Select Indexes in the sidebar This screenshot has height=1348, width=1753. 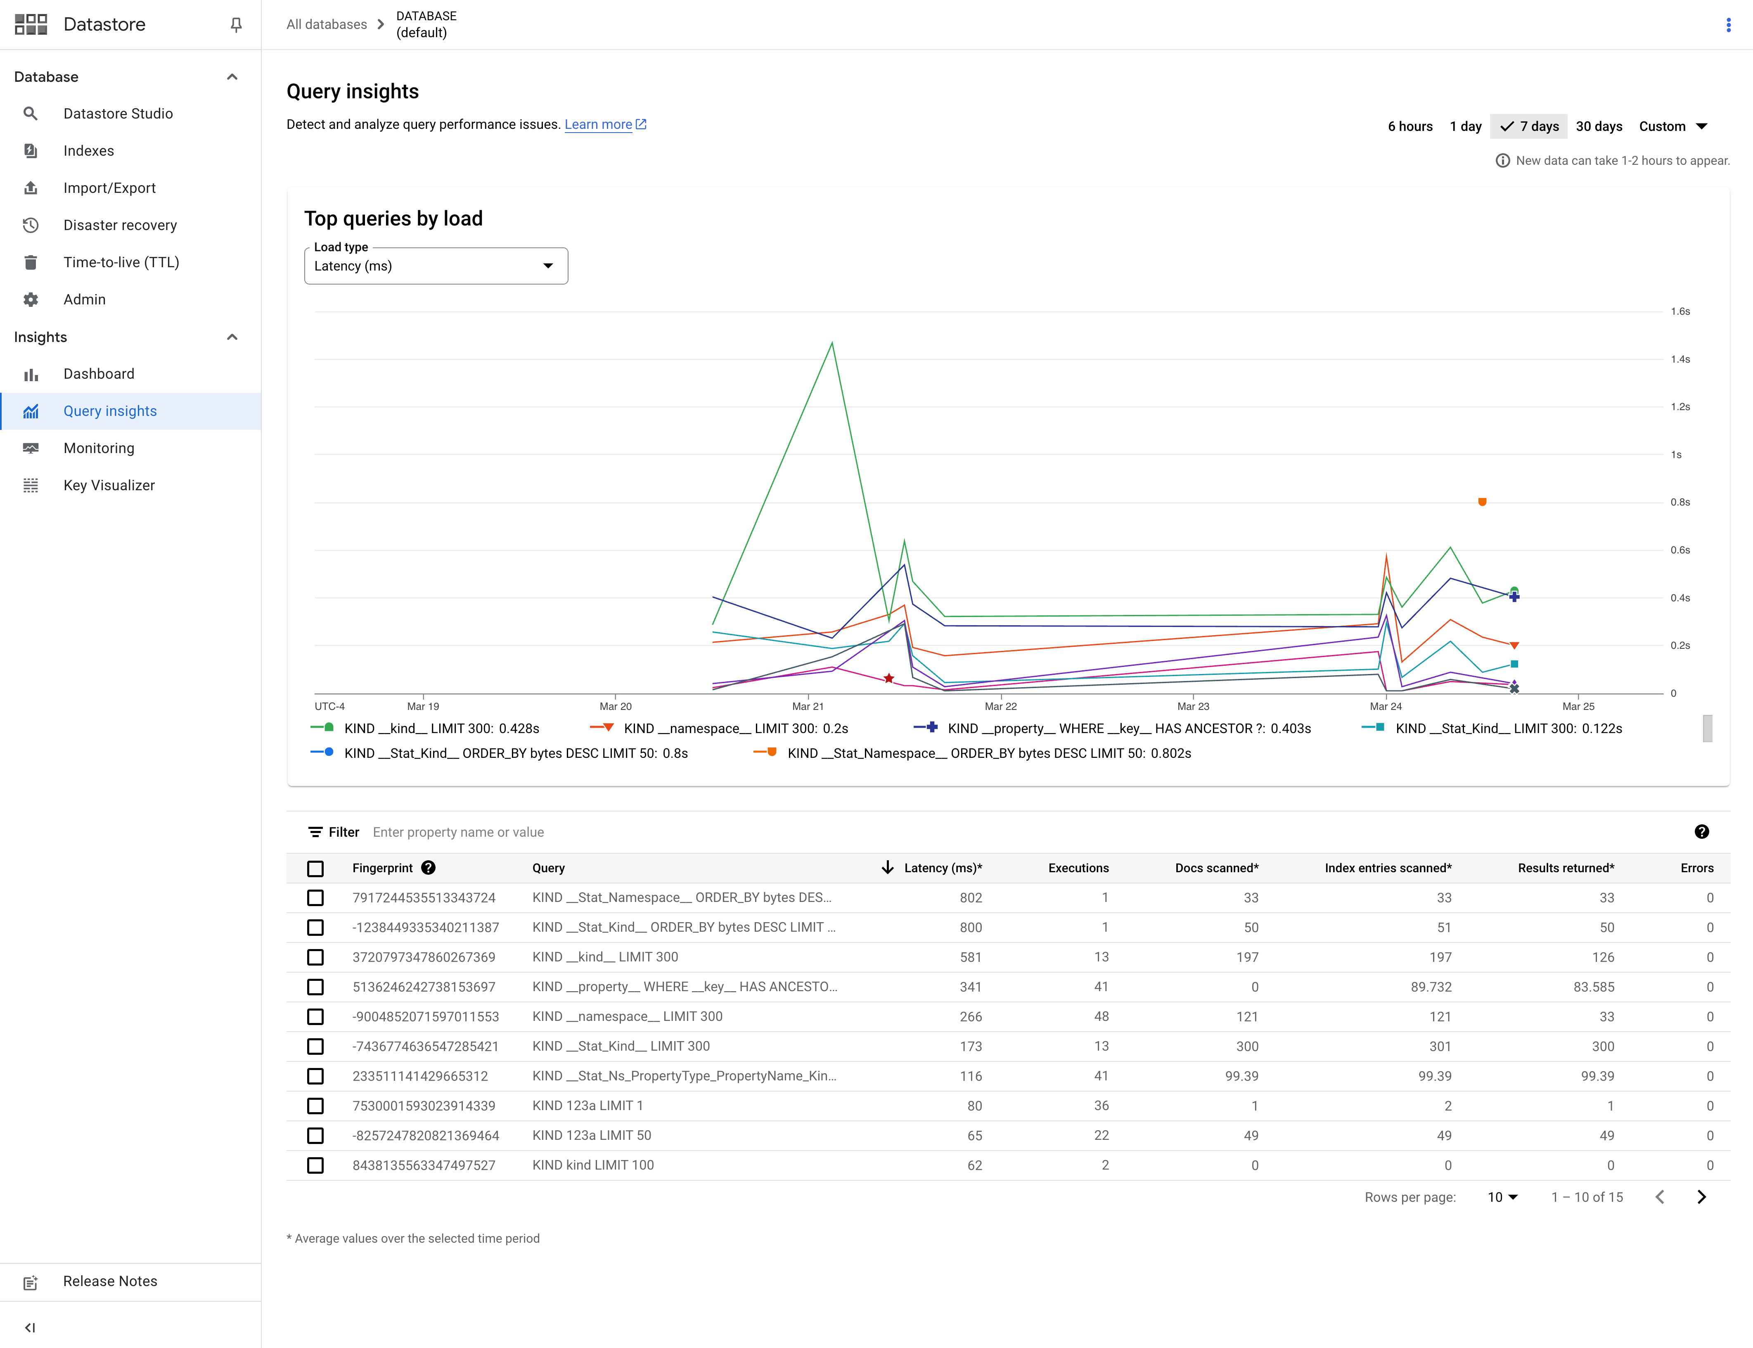pyautogui.click(x=89, y=150)
